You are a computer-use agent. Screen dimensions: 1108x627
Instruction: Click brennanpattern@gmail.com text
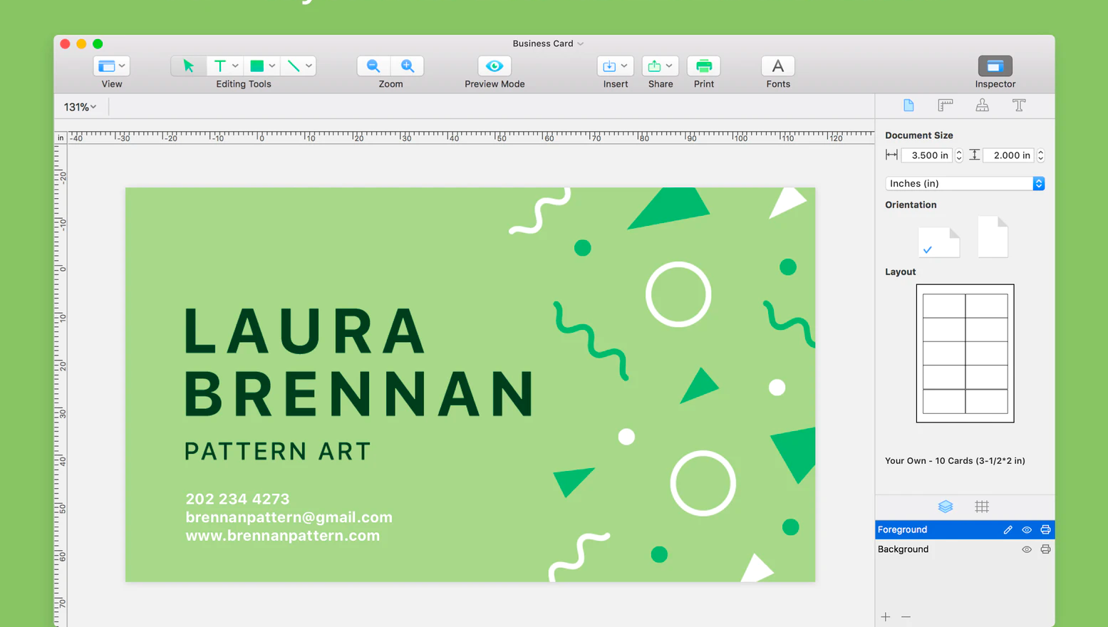tap(289, 517)
